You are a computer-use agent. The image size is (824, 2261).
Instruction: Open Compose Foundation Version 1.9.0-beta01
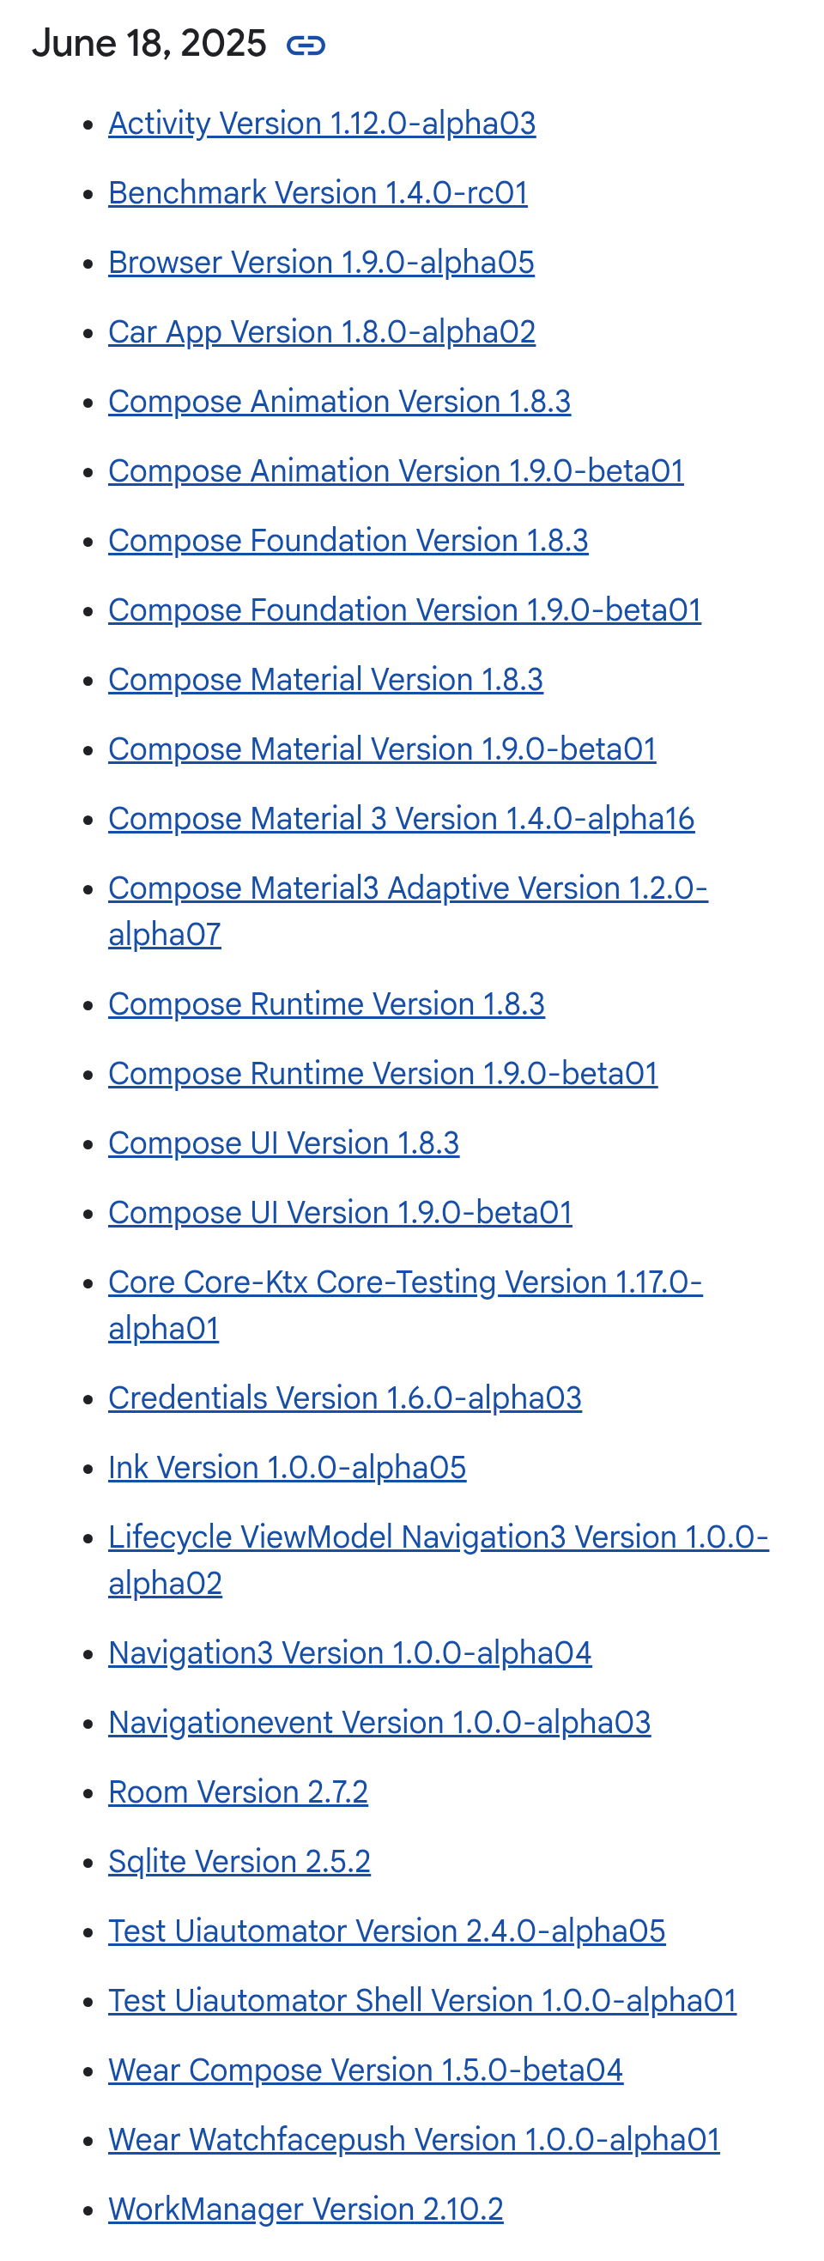click(404, 610)
